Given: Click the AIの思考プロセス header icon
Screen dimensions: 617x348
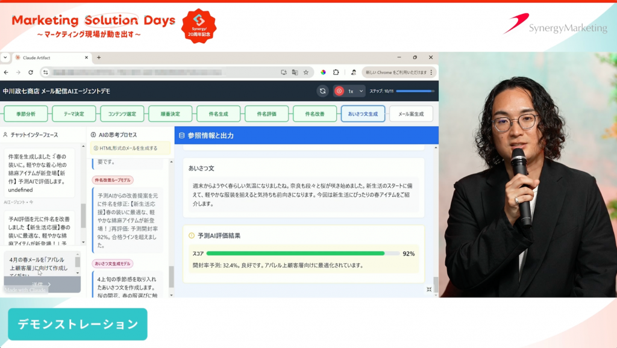Looking at the screenshot, I should pyautogui.click(x=93, y=135).
